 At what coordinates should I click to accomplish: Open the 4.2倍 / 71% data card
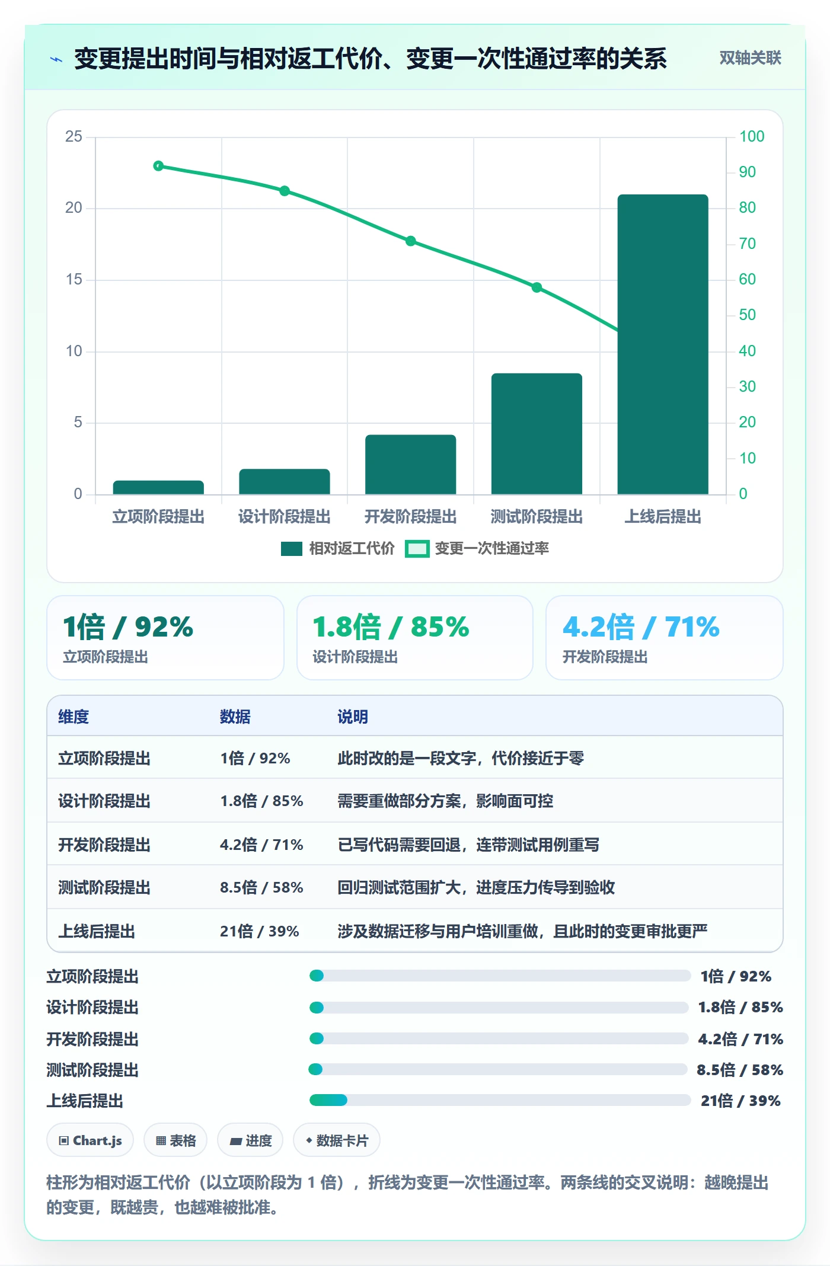pyautogui.click(x=665, y=638)
